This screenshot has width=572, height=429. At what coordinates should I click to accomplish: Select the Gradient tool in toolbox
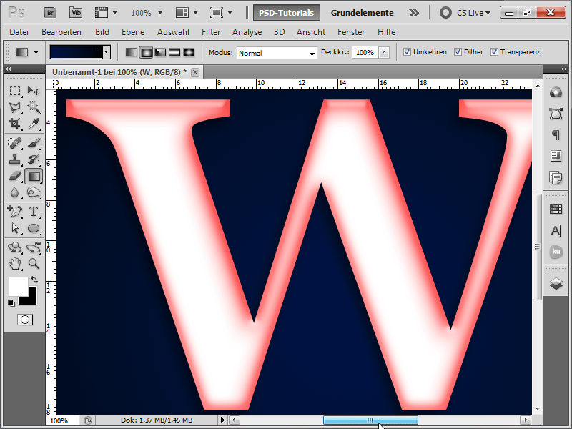pyautogui.click(x=34, y=176)
